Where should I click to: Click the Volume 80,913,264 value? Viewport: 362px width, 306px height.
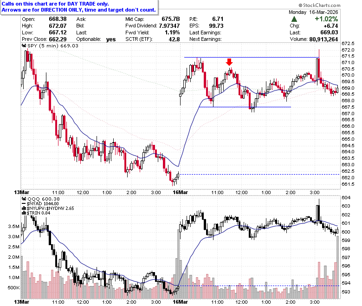tap(323, 39)
